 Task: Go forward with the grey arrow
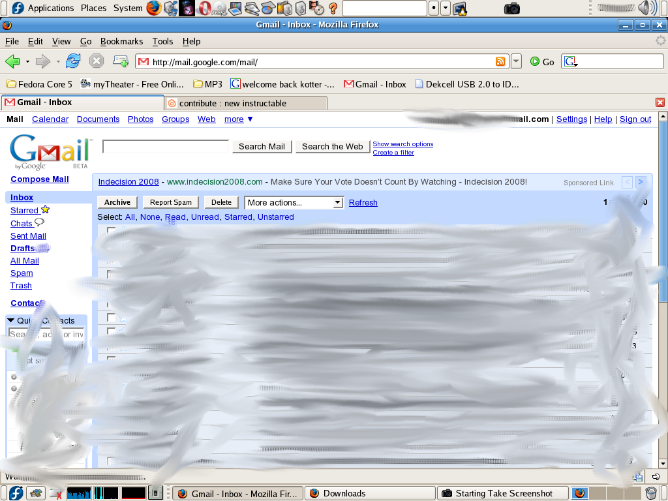pos(42,62)
